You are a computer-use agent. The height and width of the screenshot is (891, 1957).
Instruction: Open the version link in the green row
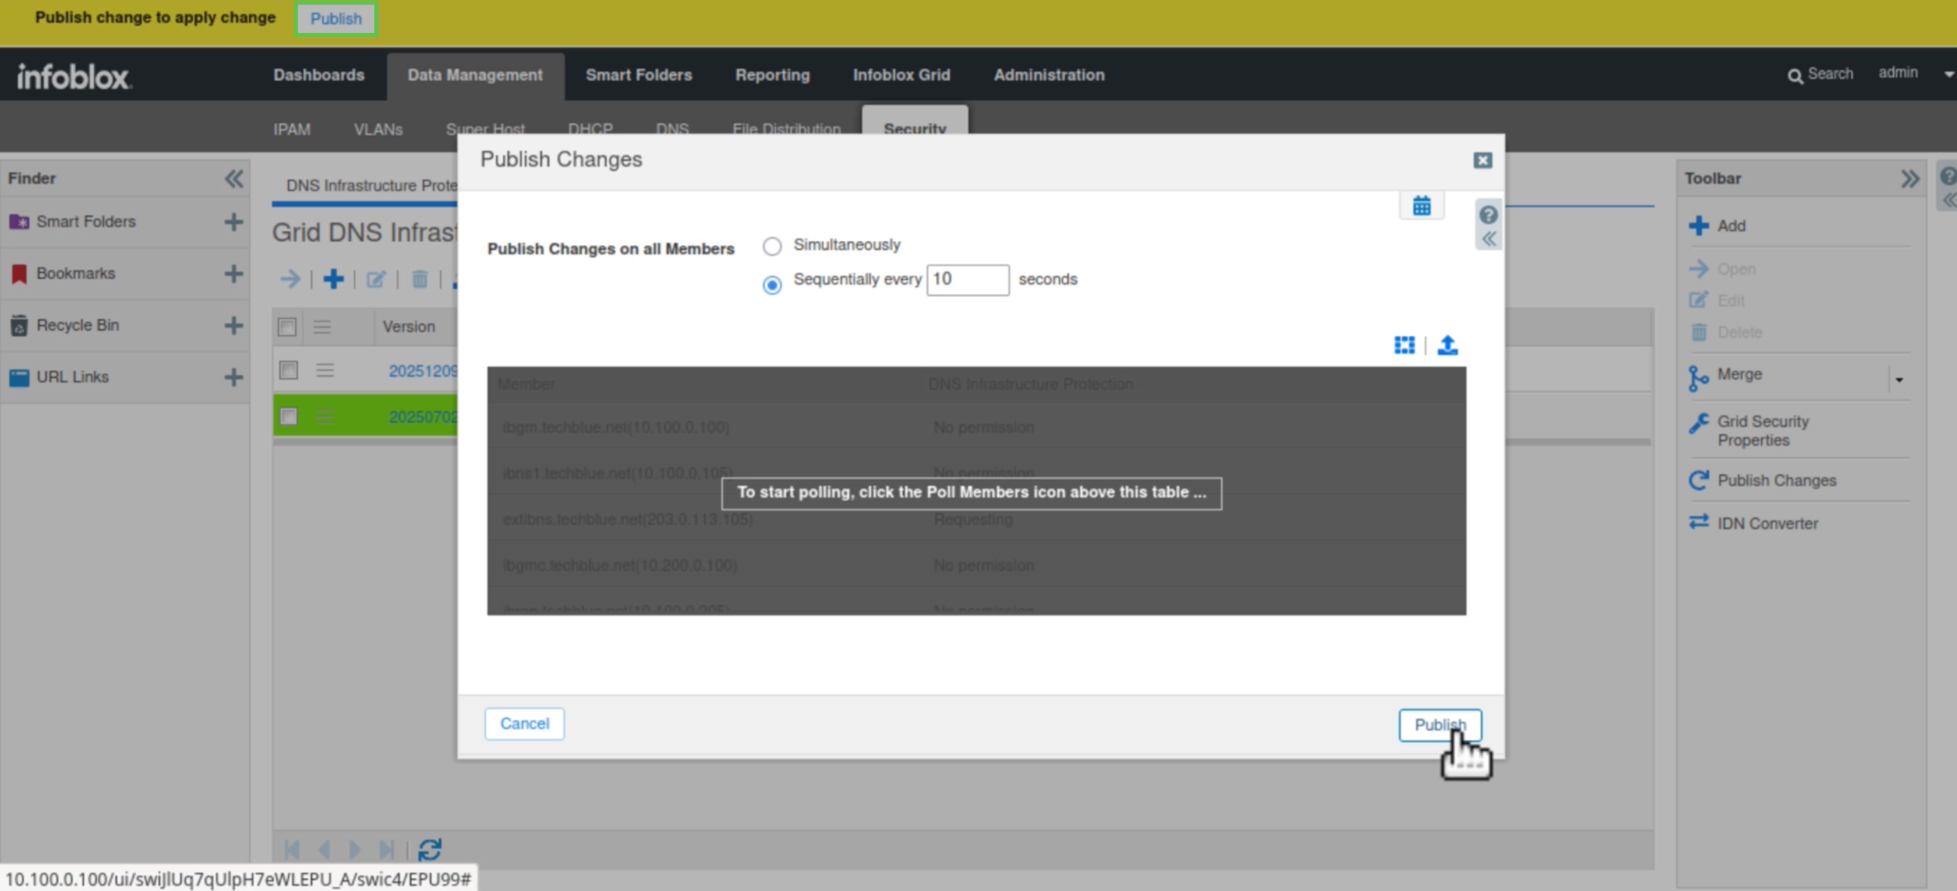click(423, 417)
